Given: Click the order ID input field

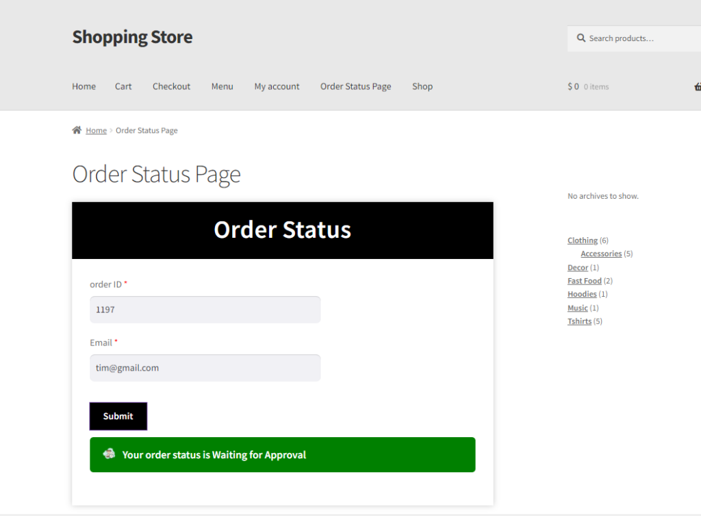Looking at the screenshot, I should (x=205, y=309).
